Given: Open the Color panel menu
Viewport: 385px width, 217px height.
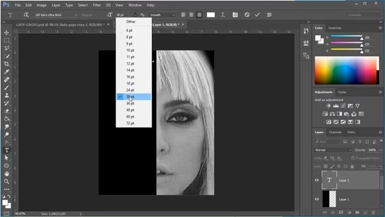Looking at the screenshot, I should click(x=380, y=28).
